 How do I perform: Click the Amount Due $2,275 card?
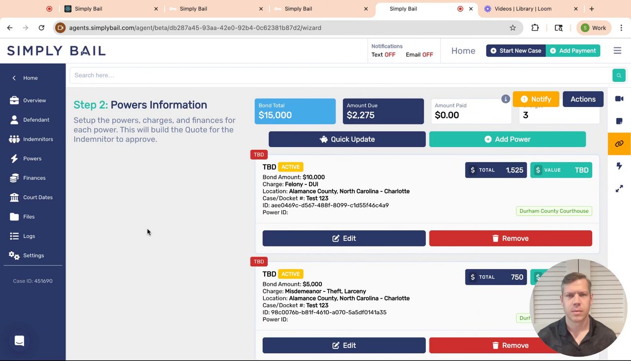tap(383, 111)
